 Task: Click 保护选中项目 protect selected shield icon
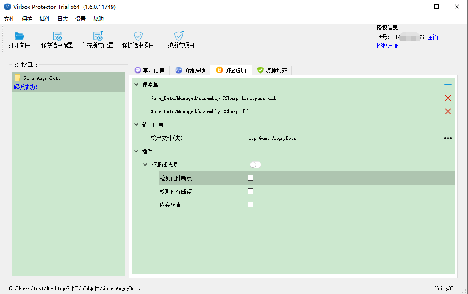[x=138, y=36]
